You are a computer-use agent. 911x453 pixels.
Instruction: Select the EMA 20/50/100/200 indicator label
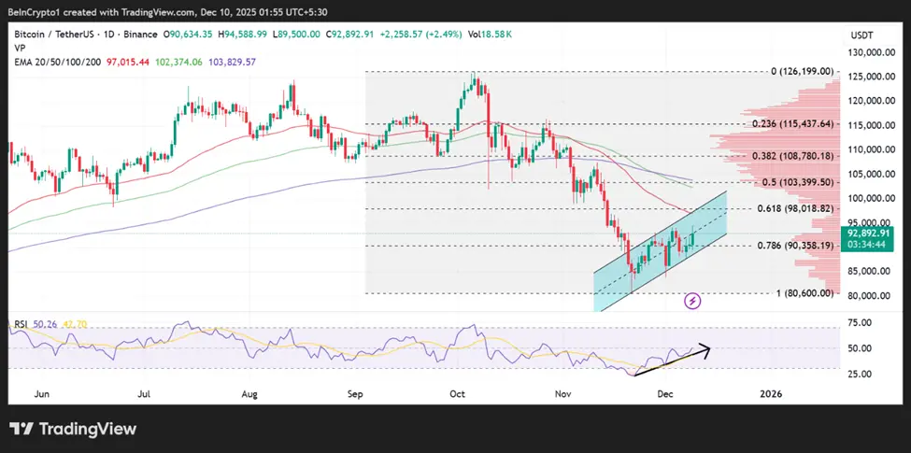55,61
